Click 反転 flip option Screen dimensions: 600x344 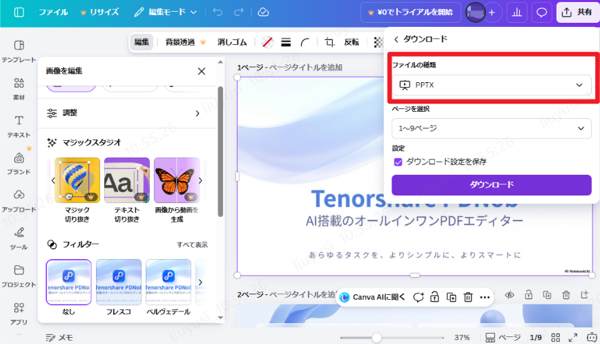tap(351, 42)
